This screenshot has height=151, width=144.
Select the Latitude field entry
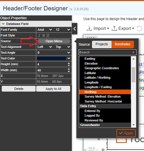point(105,73)
